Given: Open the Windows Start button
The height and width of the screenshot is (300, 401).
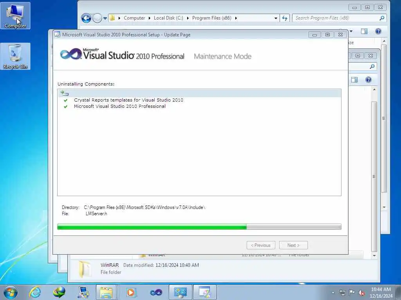Looking at the screenshot, I should (11, 292).
